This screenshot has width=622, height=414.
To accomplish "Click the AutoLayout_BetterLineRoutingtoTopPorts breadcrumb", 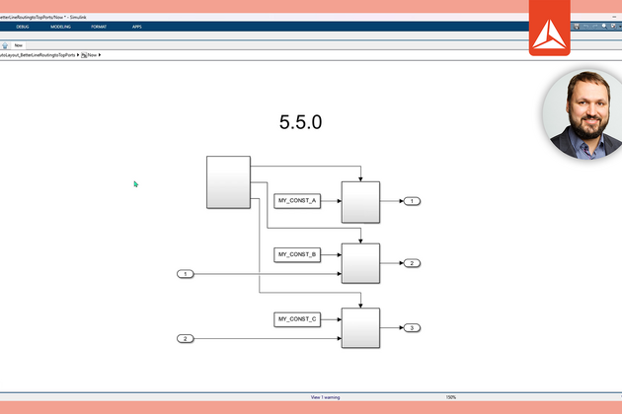I will [38, 55].
